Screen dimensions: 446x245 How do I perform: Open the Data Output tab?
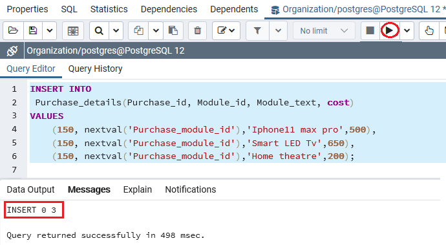click(x=31, y=190)
